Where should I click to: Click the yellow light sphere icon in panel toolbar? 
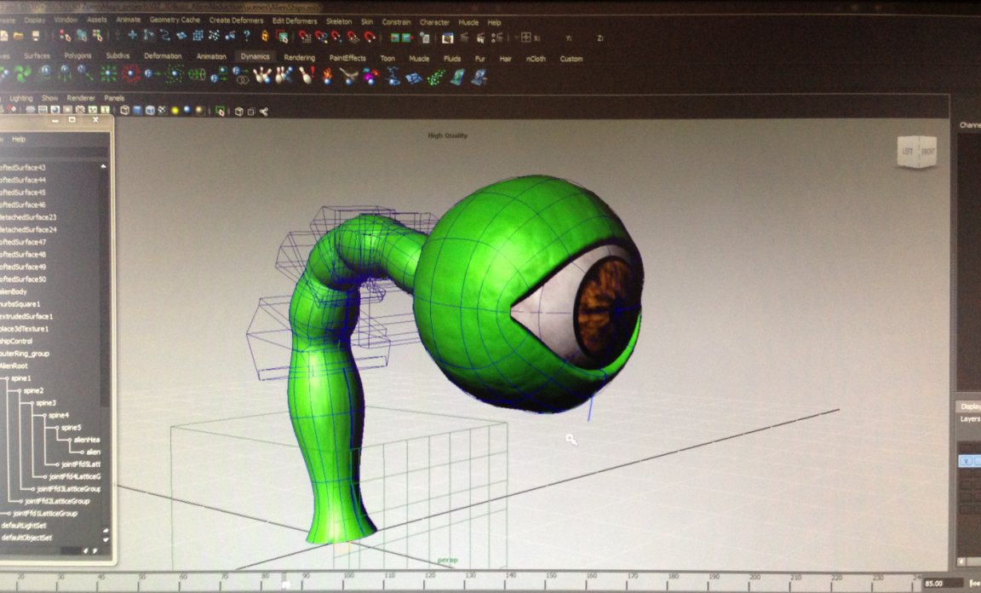coord(175,111)
